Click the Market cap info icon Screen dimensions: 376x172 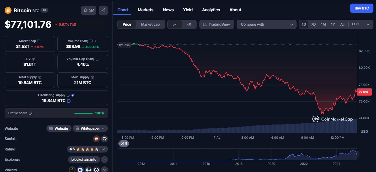click(x=39, y=41)
